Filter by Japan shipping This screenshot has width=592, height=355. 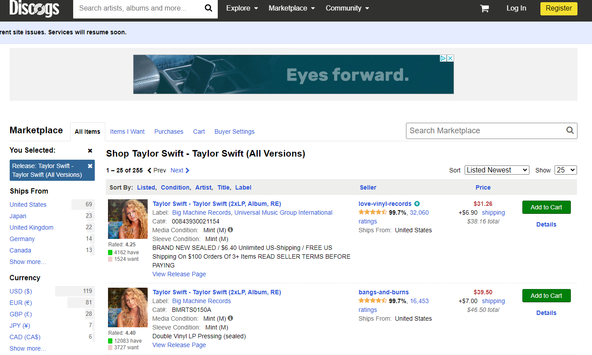pyautogui.click(x=18, y=216)
